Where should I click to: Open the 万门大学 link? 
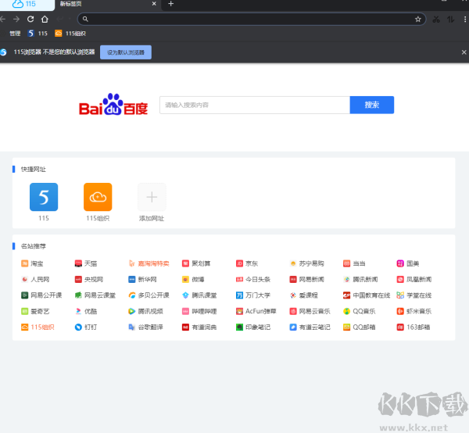[x=253, y=295]
